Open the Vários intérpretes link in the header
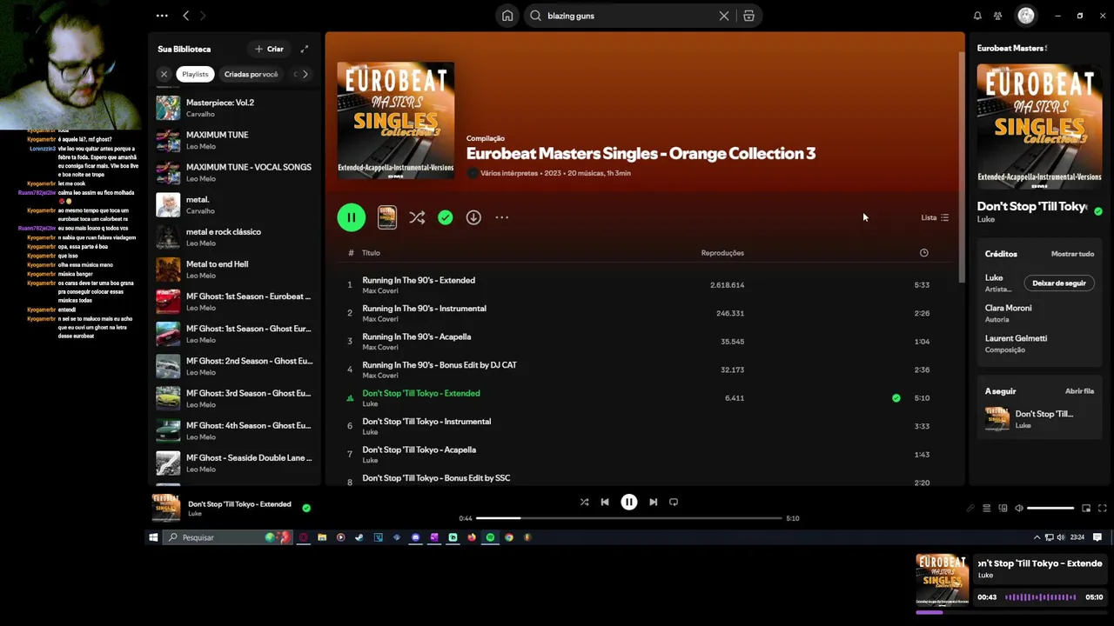The width and height of the screenshot is (1114, 626). 508,173
